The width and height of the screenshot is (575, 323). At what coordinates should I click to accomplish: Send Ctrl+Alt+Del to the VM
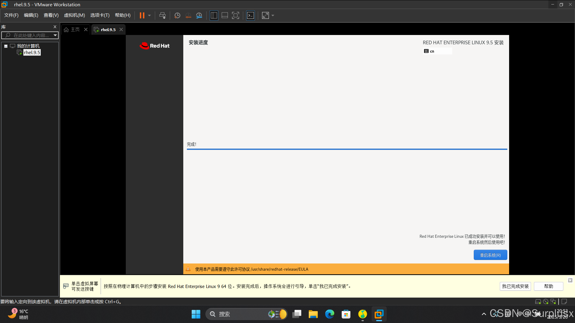click(162, 15)
